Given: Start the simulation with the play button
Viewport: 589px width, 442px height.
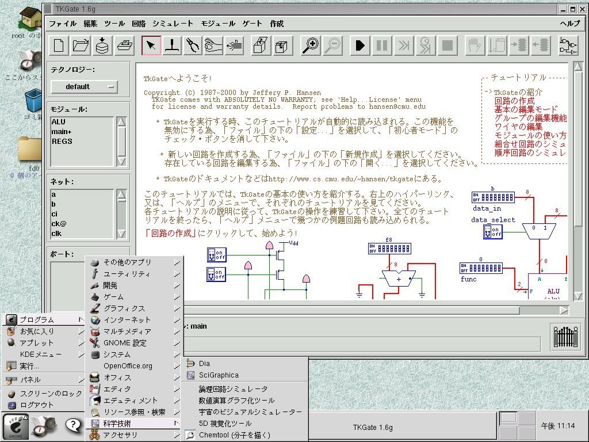Looking at the screenshot, I should tap(360, 46).
